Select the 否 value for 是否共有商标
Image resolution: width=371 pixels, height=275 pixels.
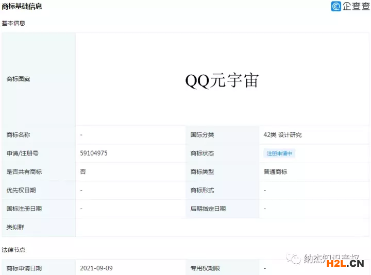[83, 172]
